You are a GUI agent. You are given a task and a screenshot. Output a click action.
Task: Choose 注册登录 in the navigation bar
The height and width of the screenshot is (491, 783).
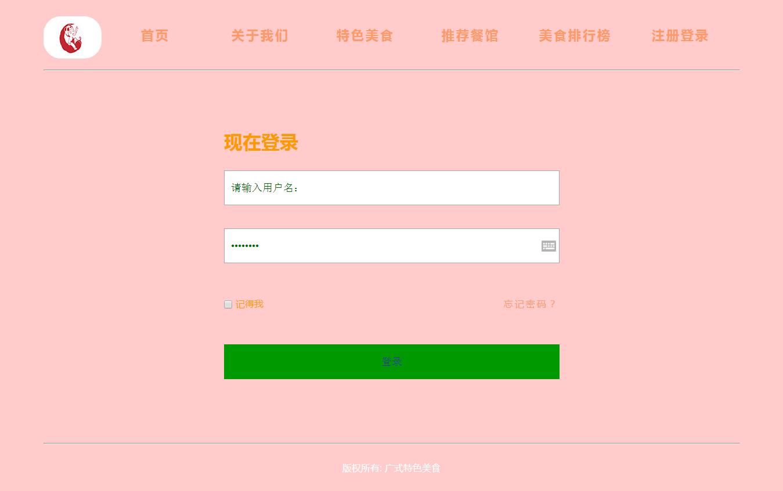coord(680,36)
